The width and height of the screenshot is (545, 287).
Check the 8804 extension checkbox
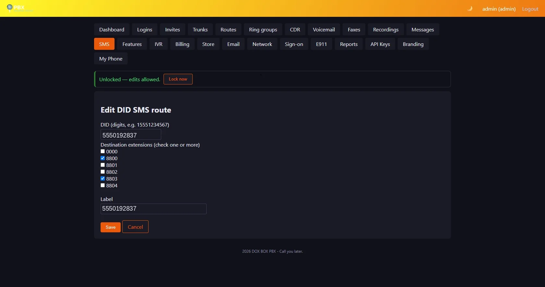click(x=103, y=185)
